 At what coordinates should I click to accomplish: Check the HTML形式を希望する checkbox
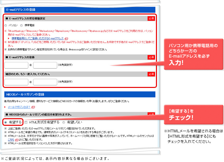click(26, 122)
